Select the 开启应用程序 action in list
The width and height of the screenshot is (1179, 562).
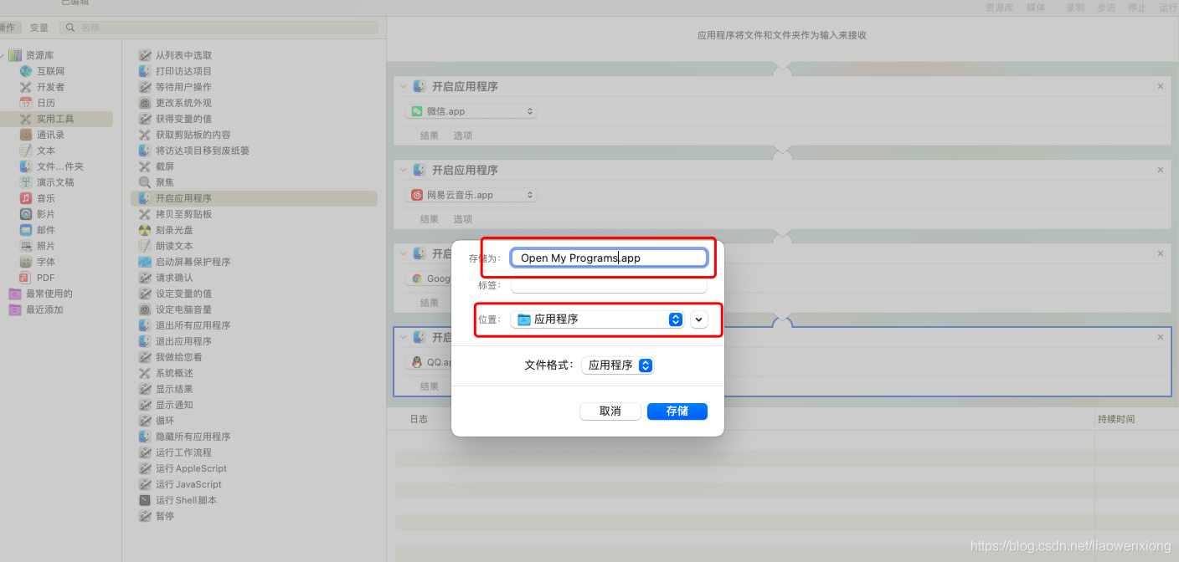point(254,198)
